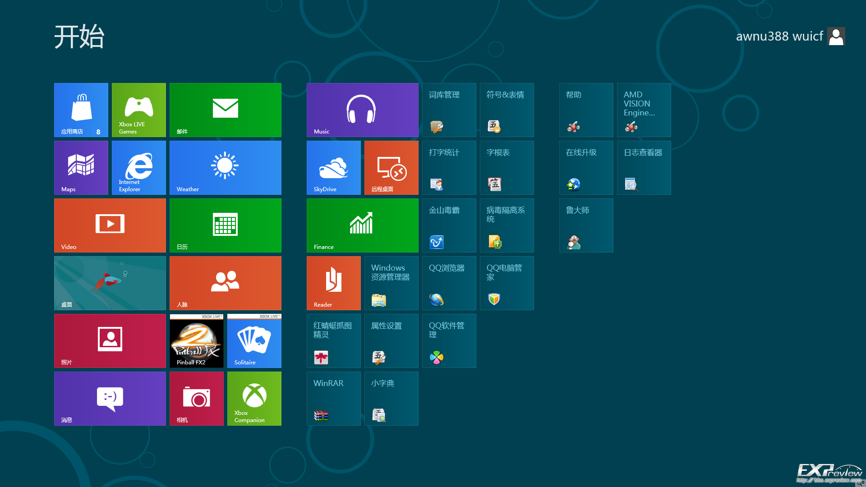
Task: Open the Music tile
Action: coord(363,110)
